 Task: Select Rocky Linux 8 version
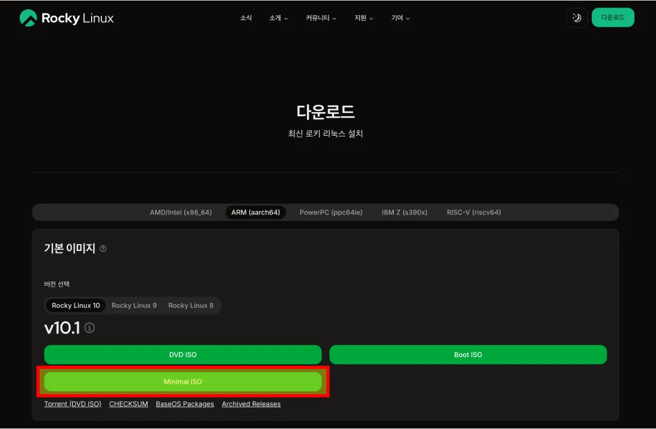[191, 306]
